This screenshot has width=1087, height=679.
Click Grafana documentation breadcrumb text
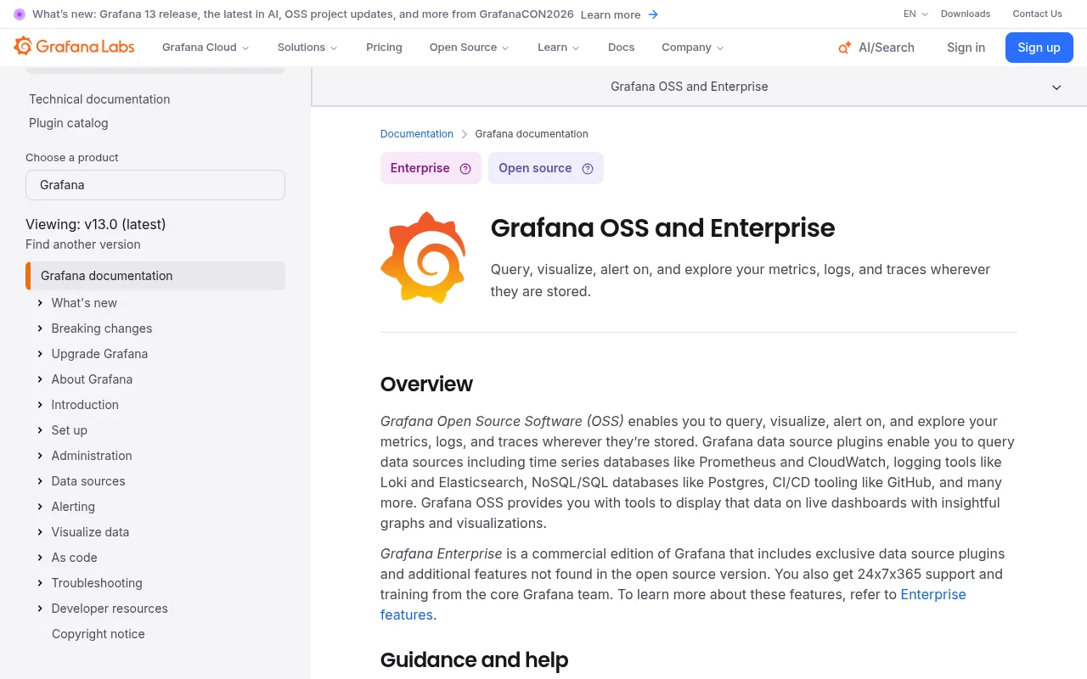[x=532, y=134]
